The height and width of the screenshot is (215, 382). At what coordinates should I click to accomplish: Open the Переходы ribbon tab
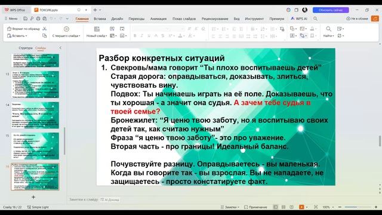[x=137, y=19]
